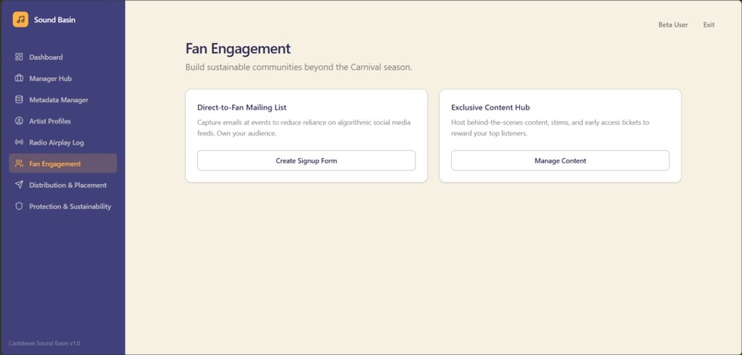Click the Caribbean Sound Basin v1.0 footer text
Screen dimensions: 742x355
coord(44,343)
